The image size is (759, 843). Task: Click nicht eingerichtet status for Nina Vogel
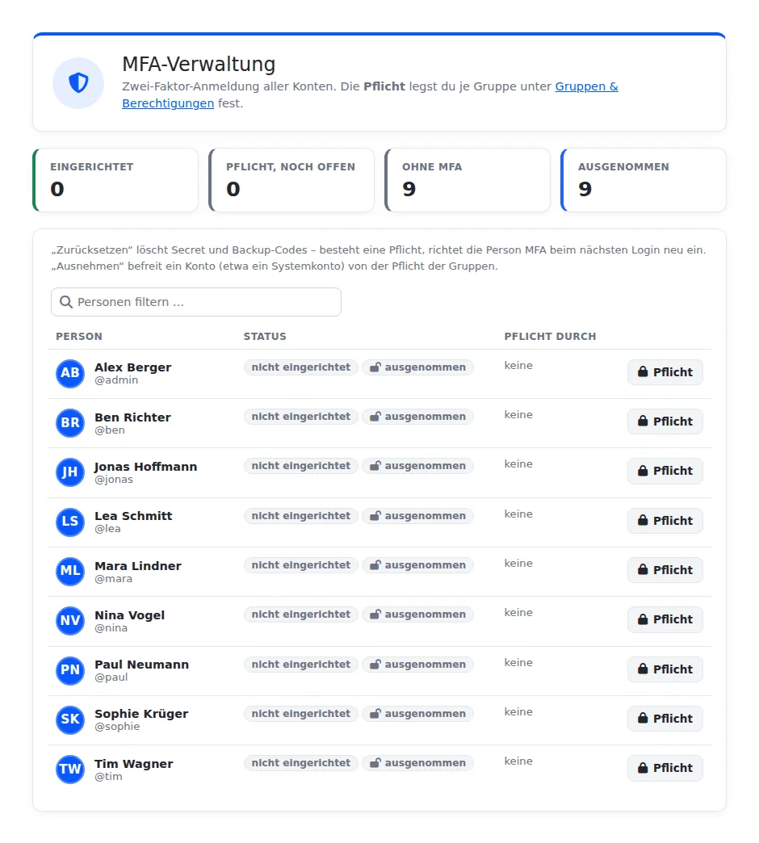tap(301, 614)
